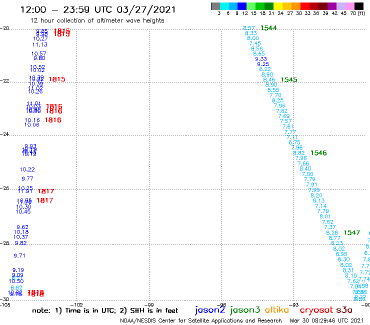This screenshot has width=370, height=325.
Task: Click the note about UTC and feet
Action: coord(105,310)
